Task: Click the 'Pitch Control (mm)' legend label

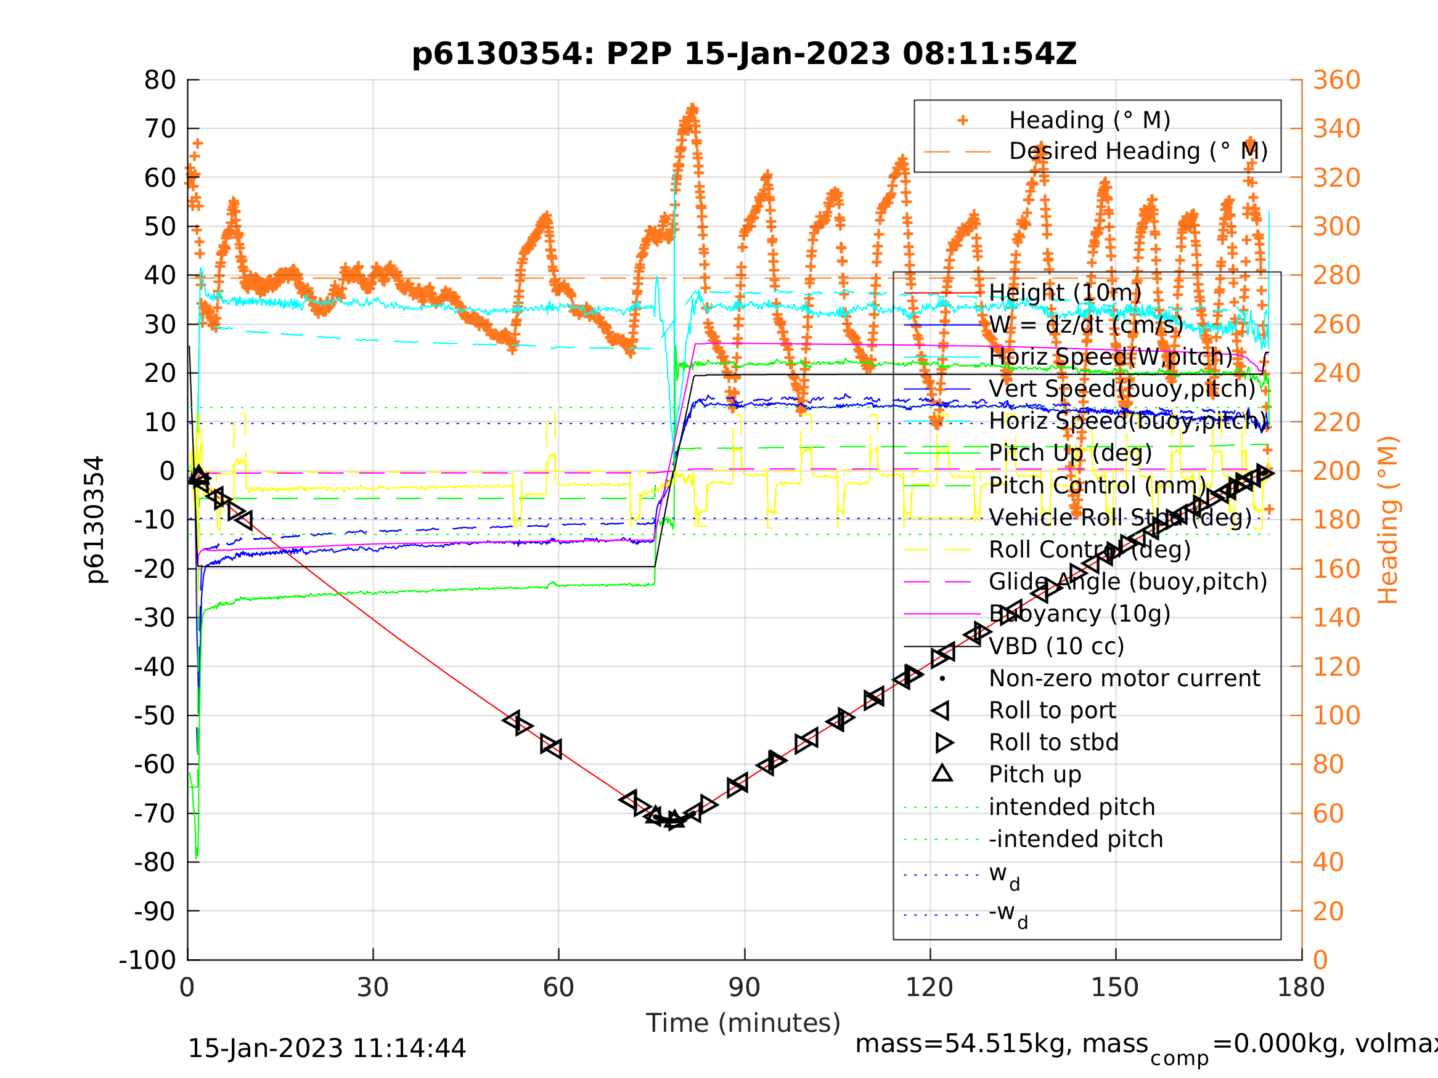Action: pyautogui.click(x=1097, y=485)
